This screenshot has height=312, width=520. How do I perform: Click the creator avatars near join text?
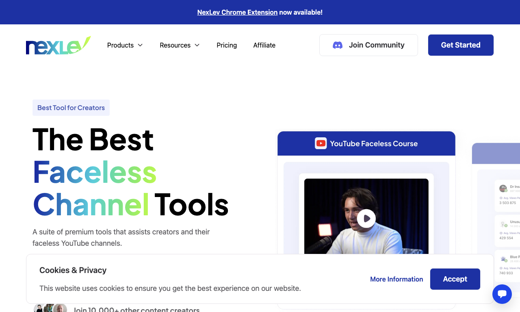click(x=50, y=308)
